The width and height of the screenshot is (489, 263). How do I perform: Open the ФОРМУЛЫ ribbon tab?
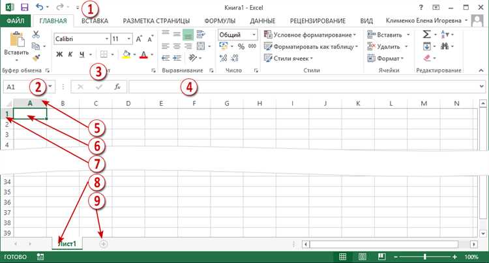coord(220,21)
